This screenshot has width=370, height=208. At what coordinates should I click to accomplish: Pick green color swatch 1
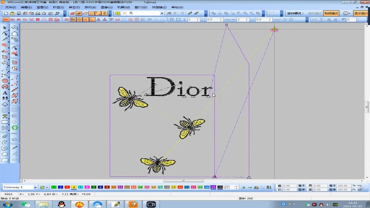[54, 187]
